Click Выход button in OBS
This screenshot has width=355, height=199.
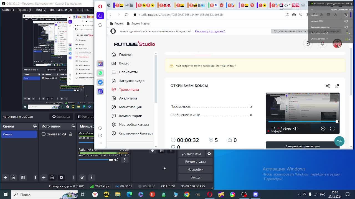pyautogui.click(x=195, y=177)
